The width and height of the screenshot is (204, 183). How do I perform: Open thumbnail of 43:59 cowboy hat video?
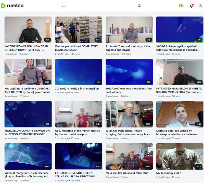point(129,114)
